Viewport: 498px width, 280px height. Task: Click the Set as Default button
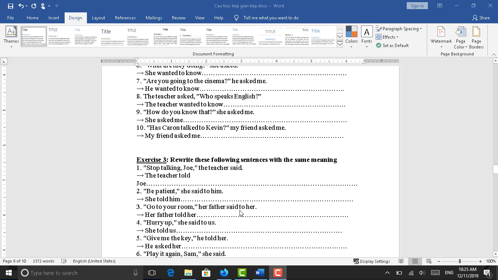[392, 45]
